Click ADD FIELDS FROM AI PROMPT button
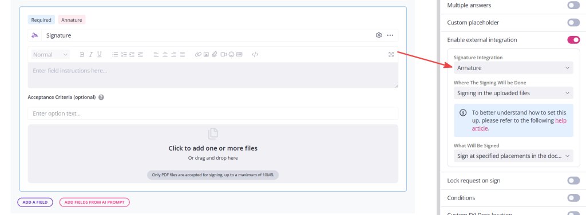This screenshot has height=215, width=586. pyautogui.click(x=94, y=202)
